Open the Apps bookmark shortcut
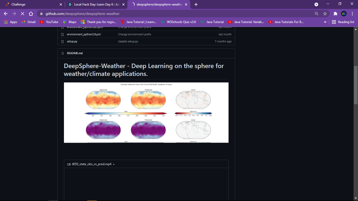This screenshot has height=201, width=358. (x=10, y=22)
